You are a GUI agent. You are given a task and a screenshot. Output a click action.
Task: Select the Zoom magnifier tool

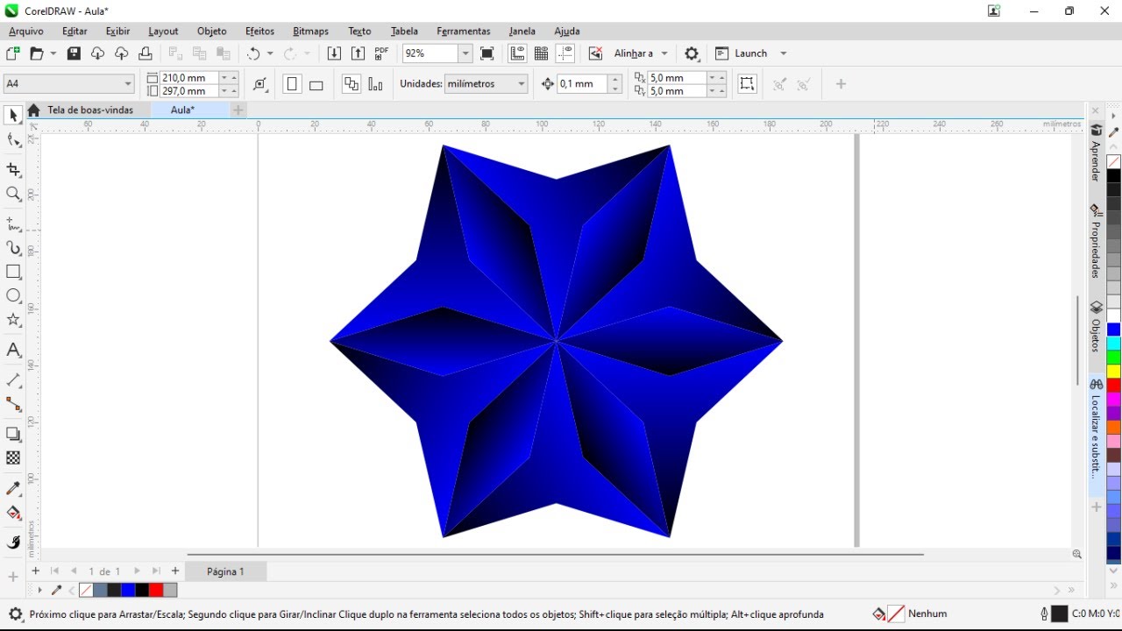[13, 194]
